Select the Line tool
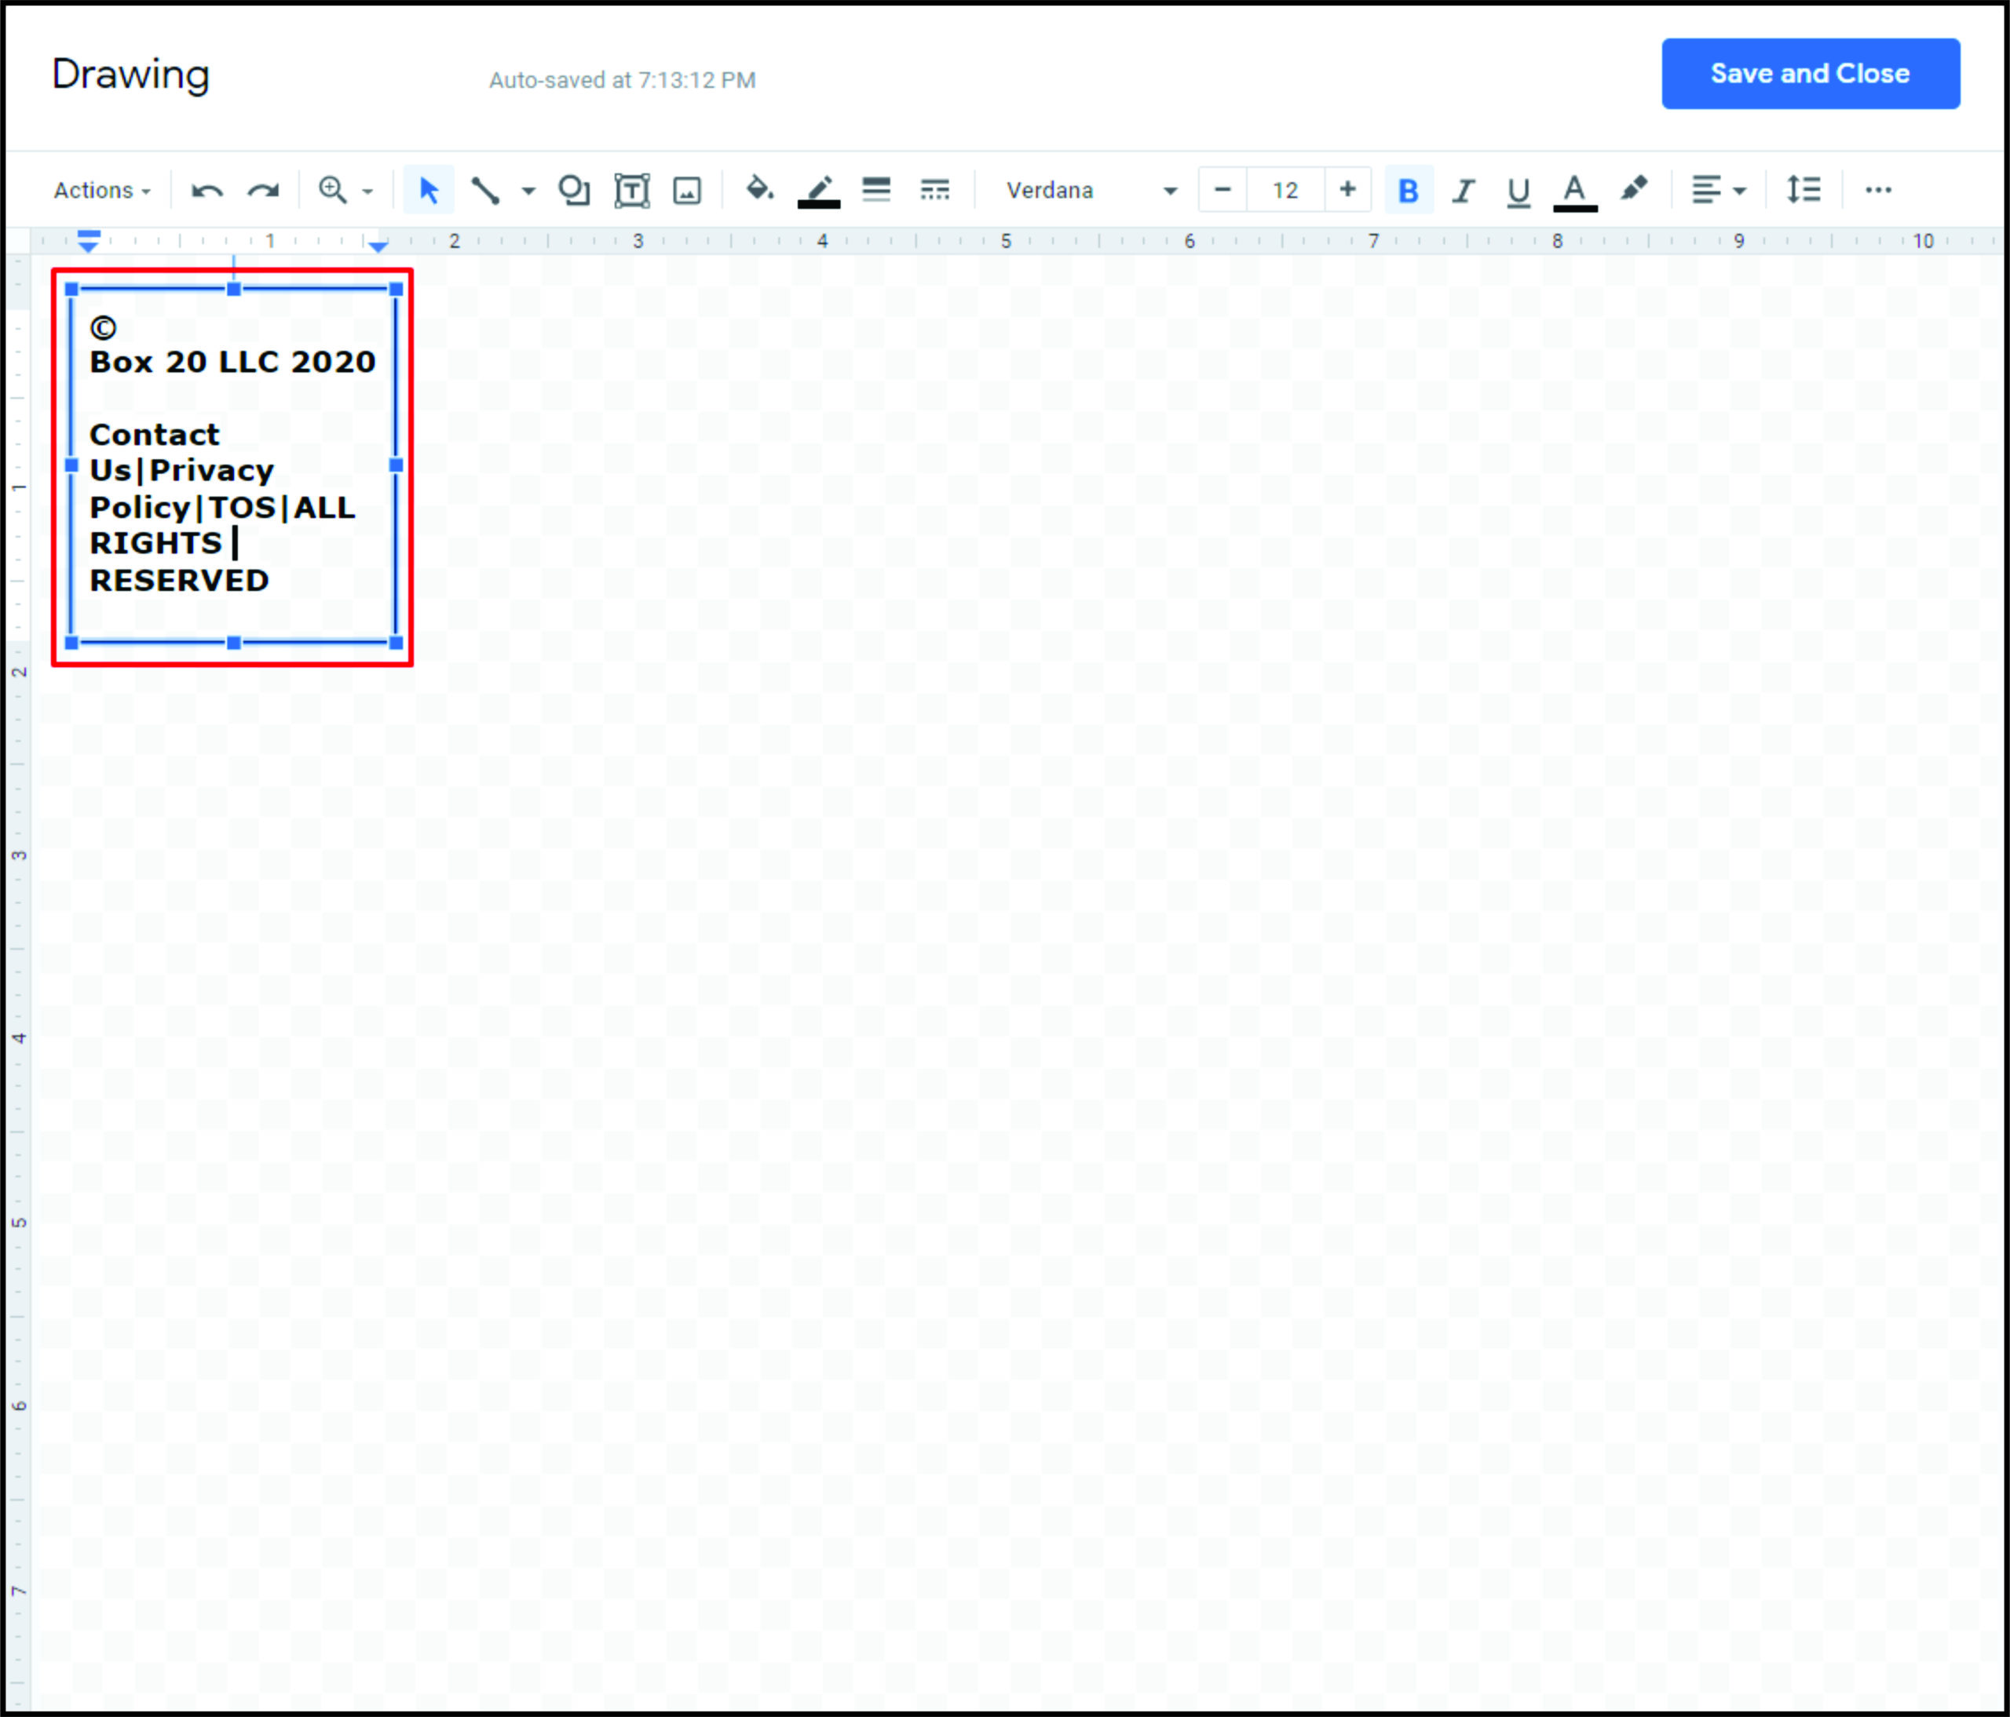Screen dimensions: 2010x1717 pyautogui.click(x=485, y=190)
